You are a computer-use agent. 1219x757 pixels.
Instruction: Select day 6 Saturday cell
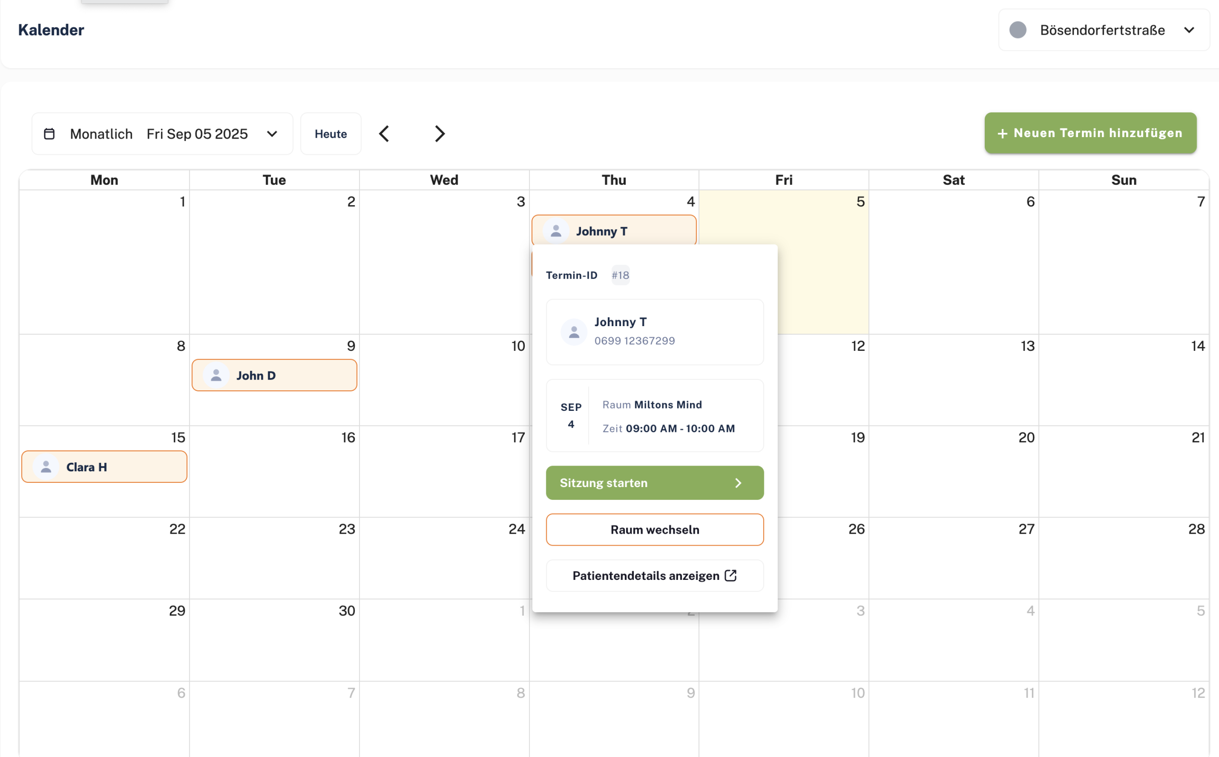(x=954, y=262)
